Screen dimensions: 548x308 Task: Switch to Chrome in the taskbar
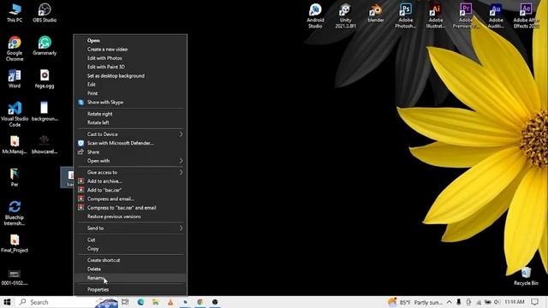(x=200, y=302)
